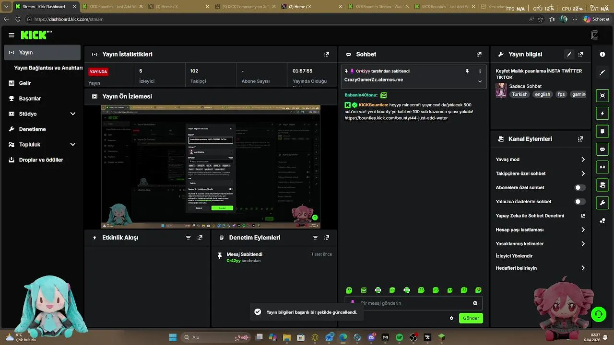This screenshot has height=345, width=614.
Task: Click the KICKBounties username in chat
Action: [373, 105]
